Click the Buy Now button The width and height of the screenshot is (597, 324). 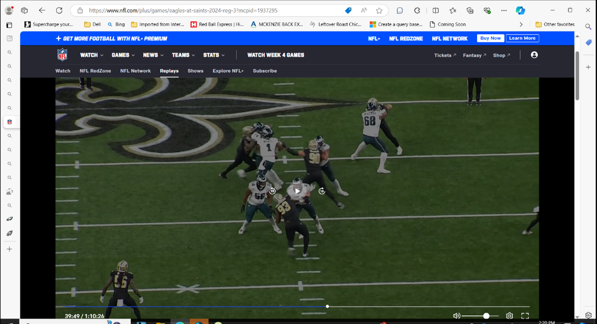coord(490,38)
